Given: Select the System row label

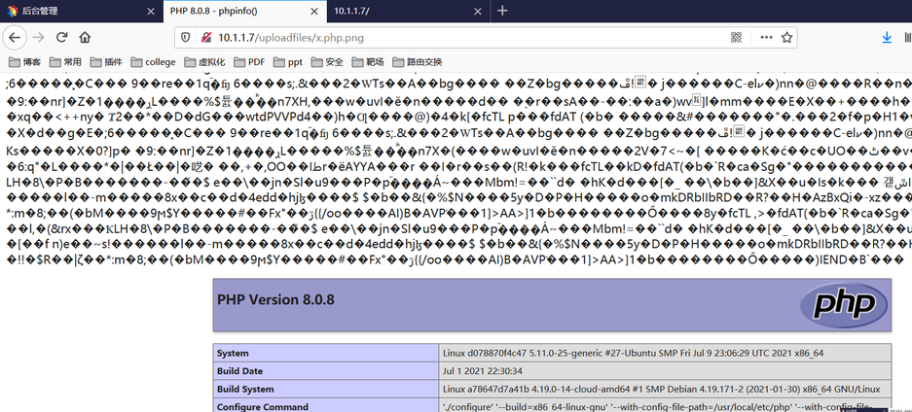Looking at the screenshot, I should [326, 353].
